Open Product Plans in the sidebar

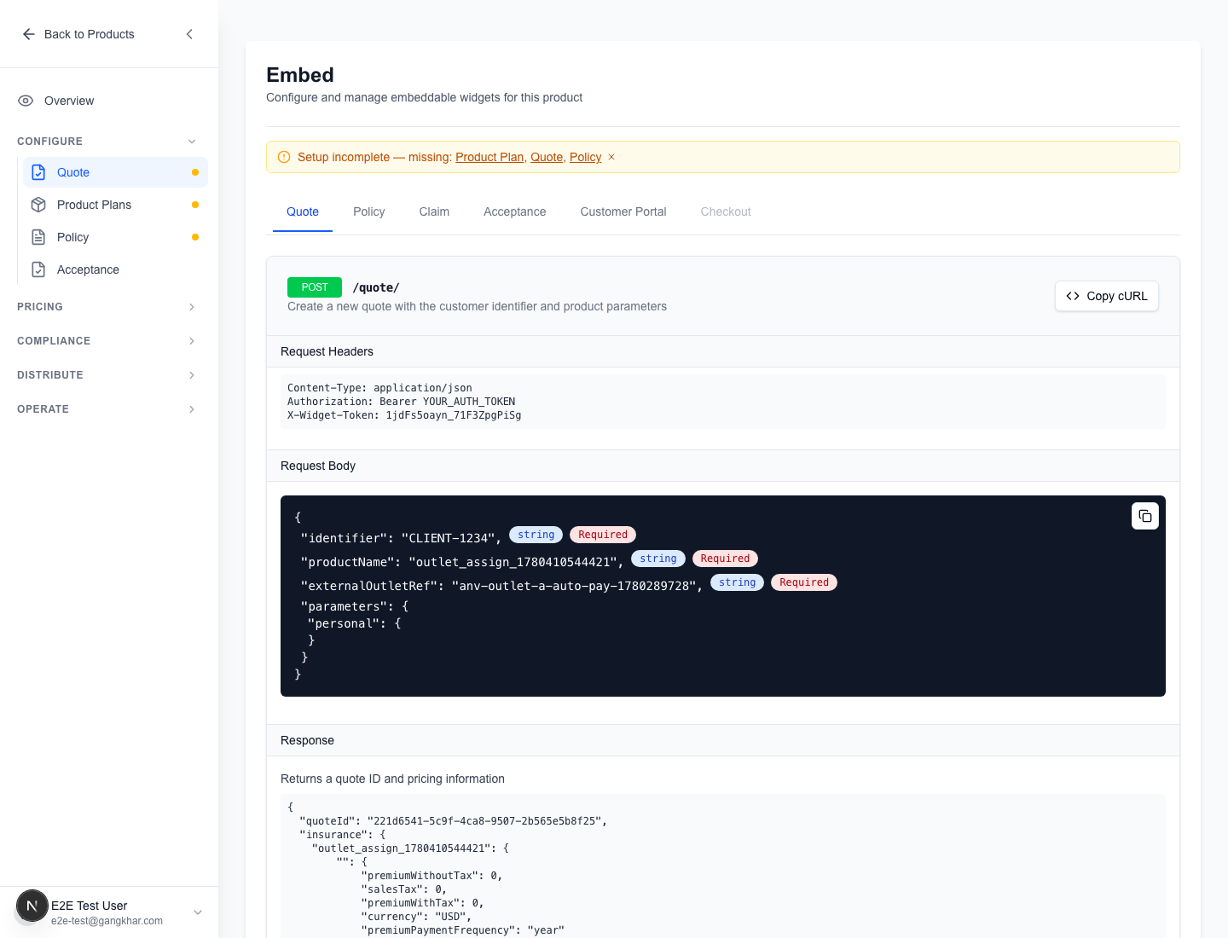116,205
